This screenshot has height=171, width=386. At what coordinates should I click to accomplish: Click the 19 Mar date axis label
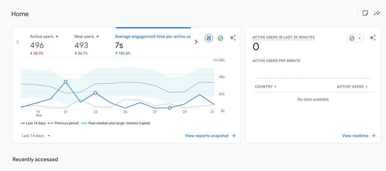(39, 113)
